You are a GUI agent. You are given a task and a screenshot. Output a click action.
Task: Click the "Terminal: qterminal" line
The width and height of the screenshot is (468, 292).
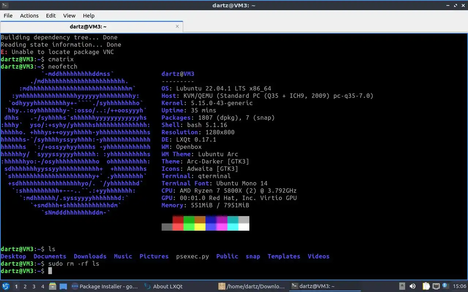tap(196, 176)
